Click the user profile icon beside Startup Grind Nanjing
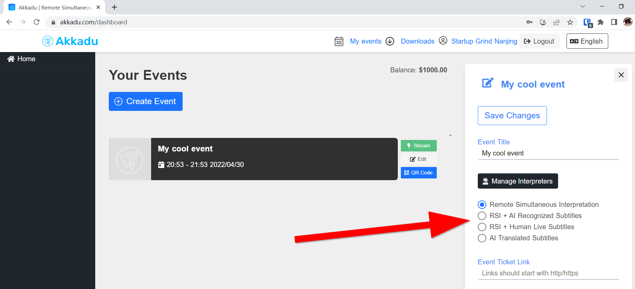Screen dimensions: 635x289 point(443,41)
